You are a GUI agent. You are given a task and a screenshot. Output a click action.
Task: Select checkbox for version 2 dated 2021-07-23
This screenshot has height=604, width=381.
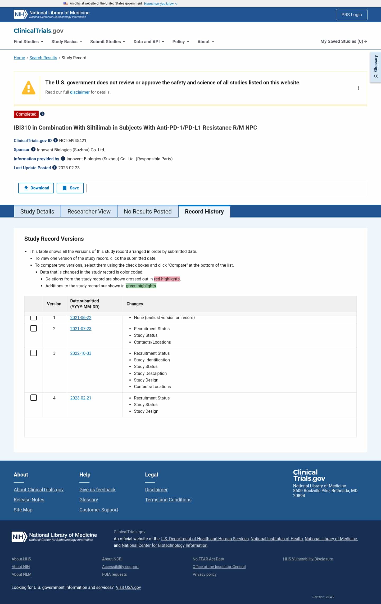[34, 328]
